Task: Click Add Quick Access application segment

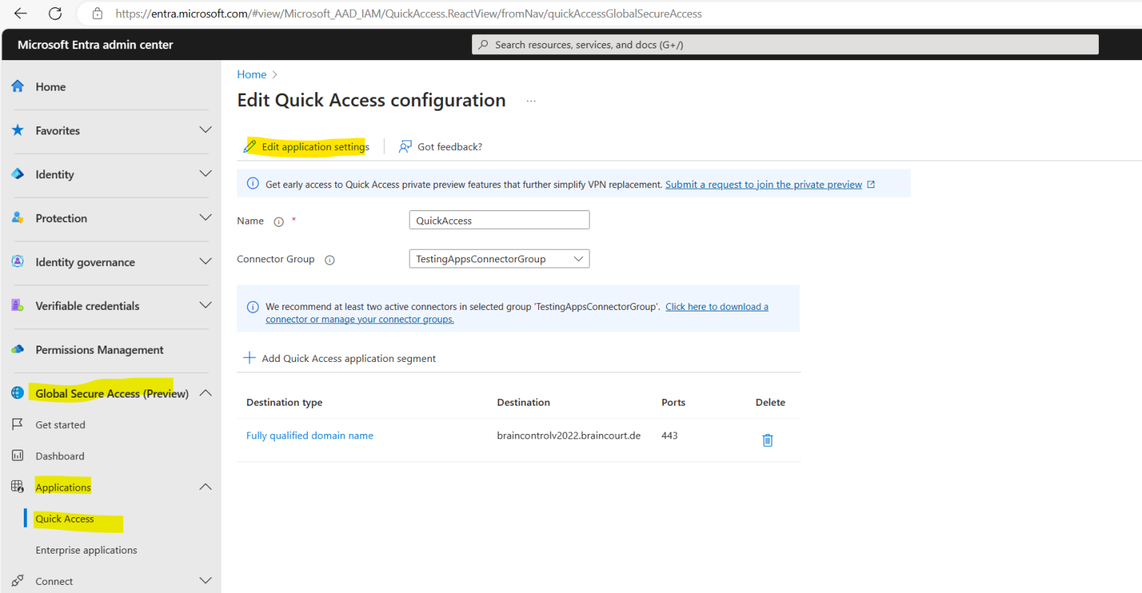Action: point(339,357)
